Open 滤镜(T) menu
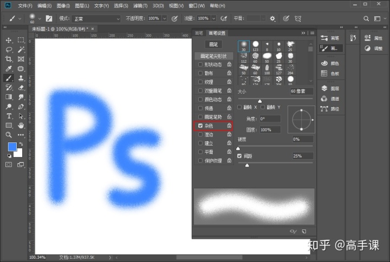 140,5
